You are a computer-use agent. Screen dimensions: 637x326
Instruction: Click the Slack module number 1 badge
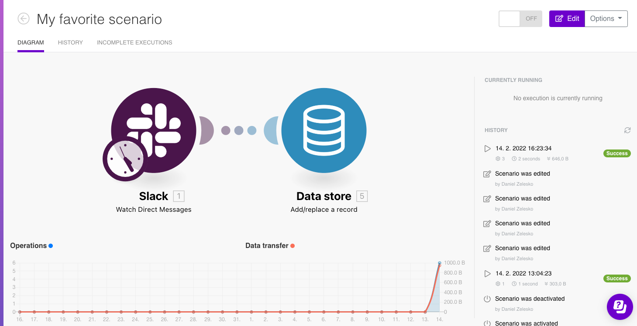pos(179,196)
